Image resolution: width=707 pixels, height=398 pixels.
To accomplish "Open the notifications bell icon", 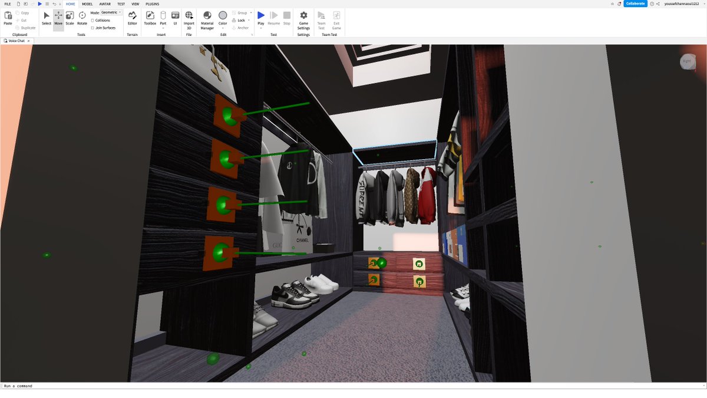I will (x=619, y=4).
